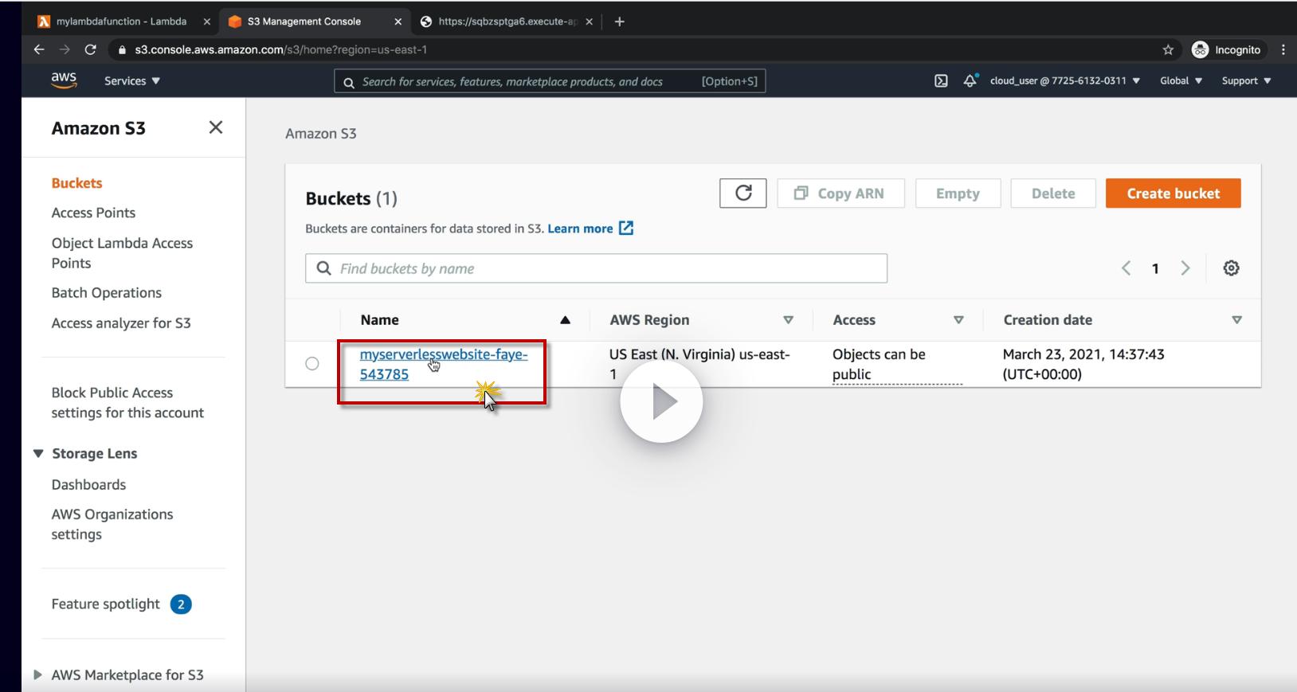The height and width of the screenshot is (692, 1297).
Task: Play the video overlay button
Action: point(661,401)
